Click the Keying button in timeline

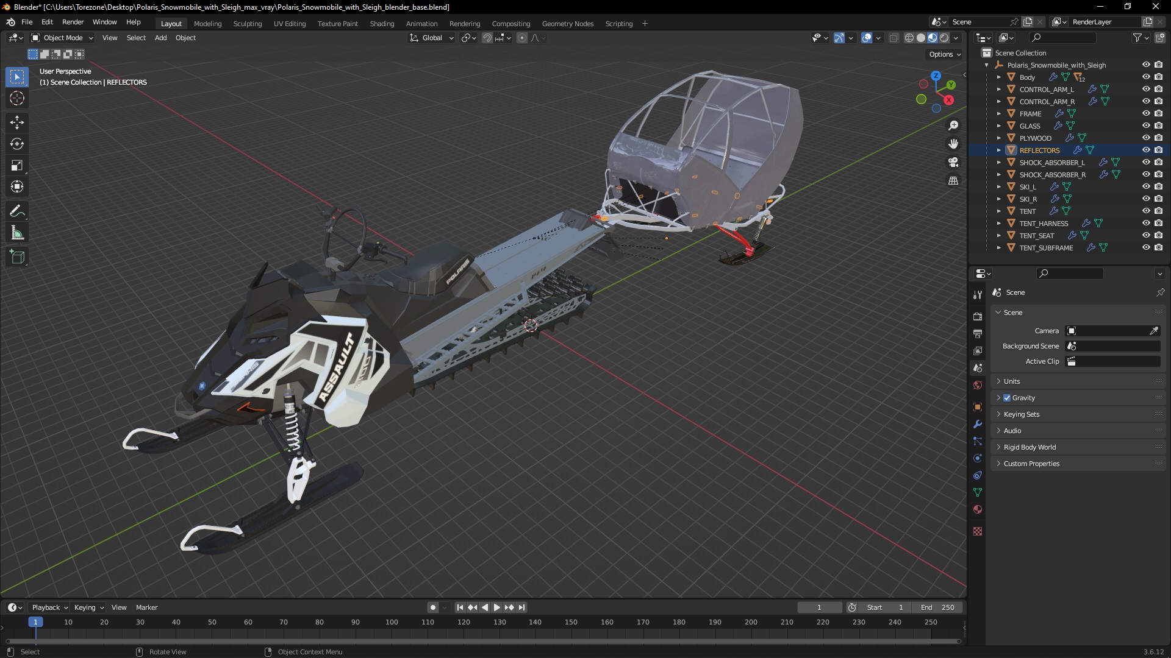tap(88, 607)
